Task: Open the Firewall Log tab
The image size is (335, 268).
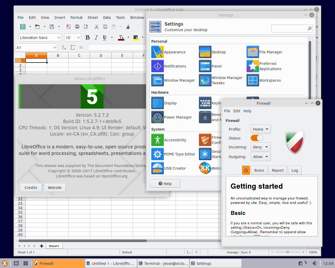Action: (x=295, y=170)
